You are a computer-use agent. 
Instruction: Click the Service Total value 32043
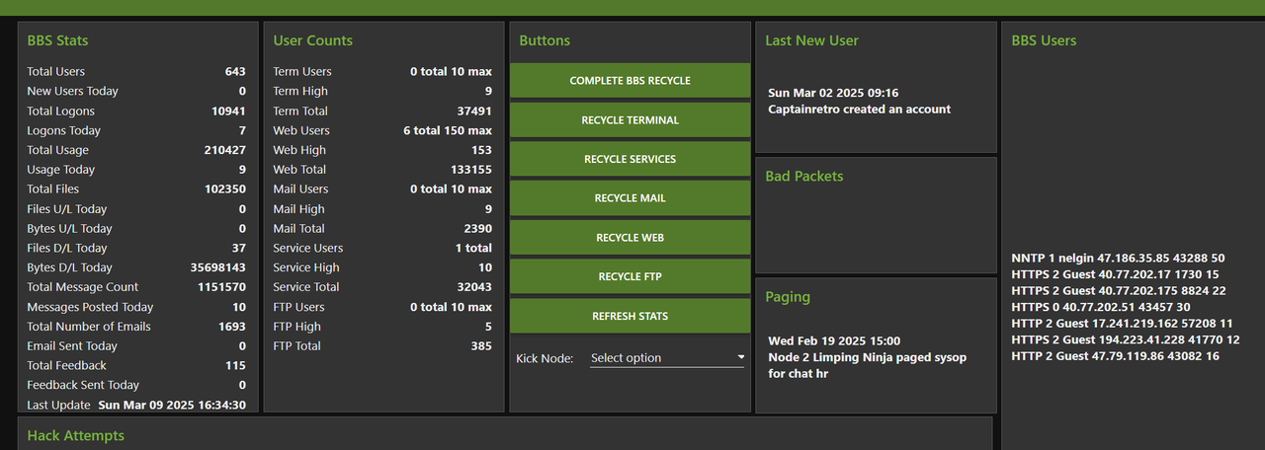(474, 287)
